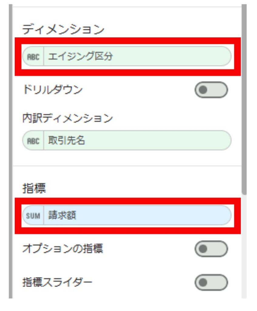Click the ディメンション section heading
The height and width of the screenshot is (311, 257).
tap(63, 30)
